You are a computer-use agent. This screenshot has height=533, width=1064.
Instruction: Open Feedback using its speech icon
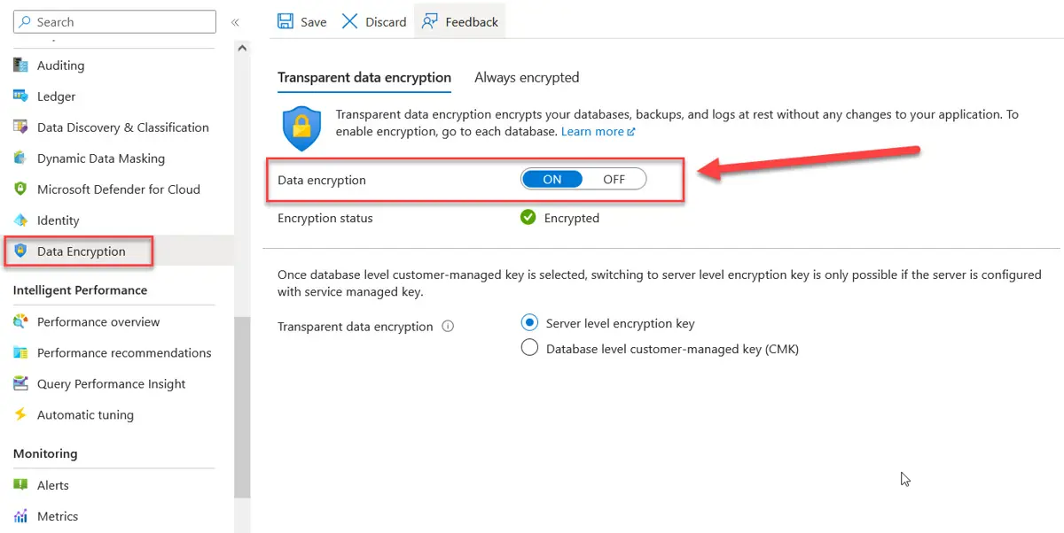pyautogui.click(x=429, y=20)
